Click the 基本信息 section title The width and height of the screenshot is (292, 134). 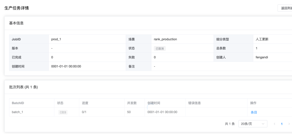pyautogui.click(x=16, y=23)
